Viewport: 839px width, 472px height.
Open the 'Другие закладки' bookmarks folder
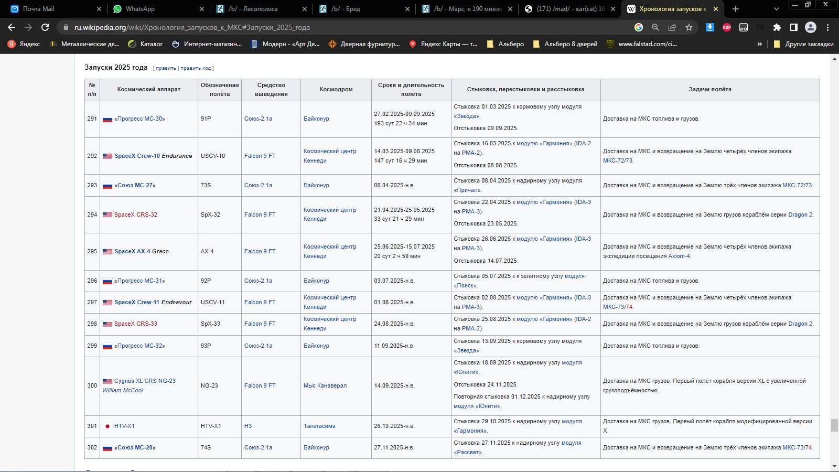803,44
